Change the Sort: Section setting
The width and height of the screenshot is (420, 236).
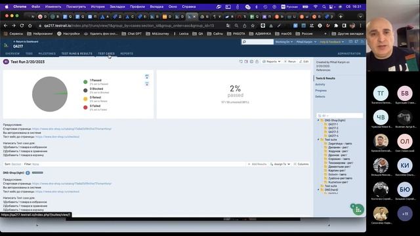coord(13,164)
